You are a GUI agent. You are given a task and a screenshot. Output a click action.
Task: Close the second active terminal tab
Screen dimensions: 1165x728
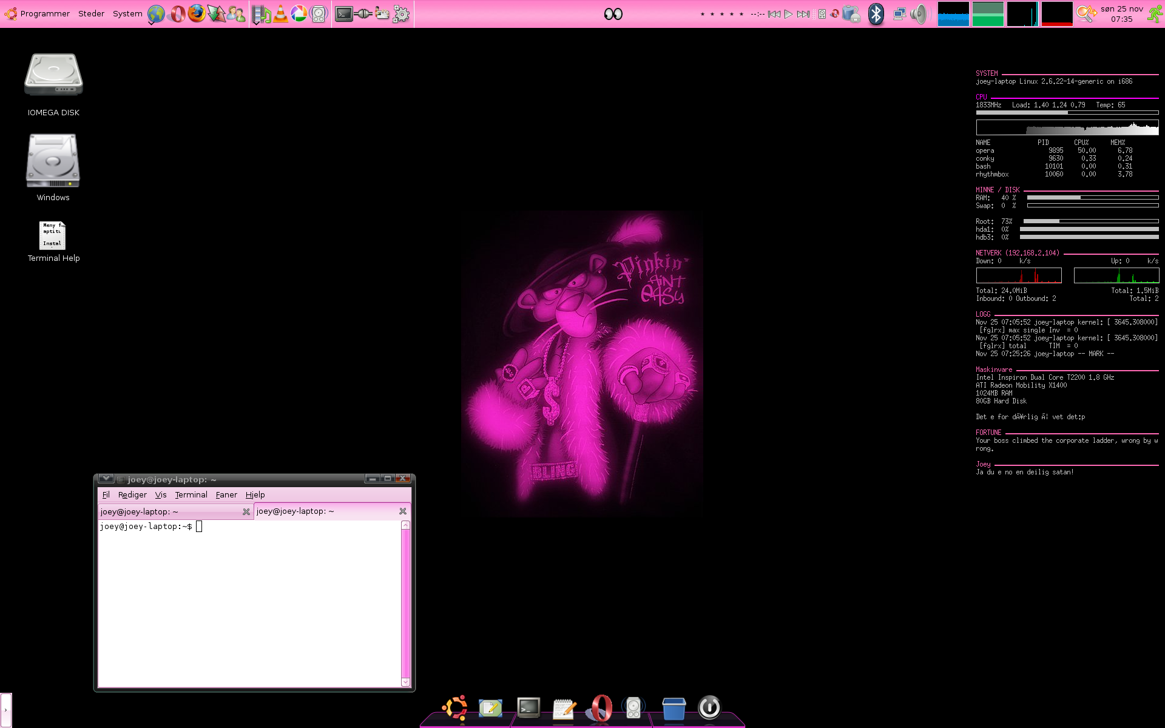pos(403,511)
